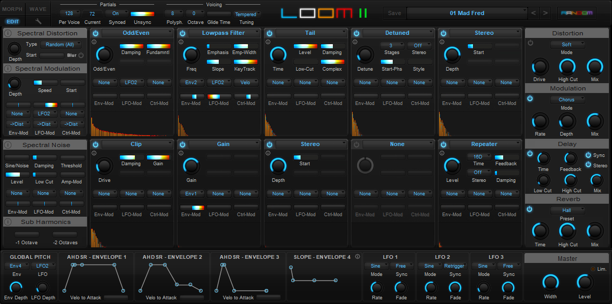Click the Spectral Distortion info icon

8,33
